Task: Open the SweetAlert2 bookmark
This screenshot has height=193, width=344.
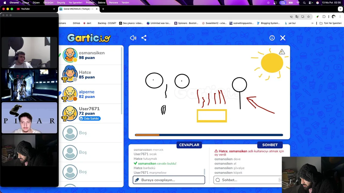Action: click(x=214, y=23)
